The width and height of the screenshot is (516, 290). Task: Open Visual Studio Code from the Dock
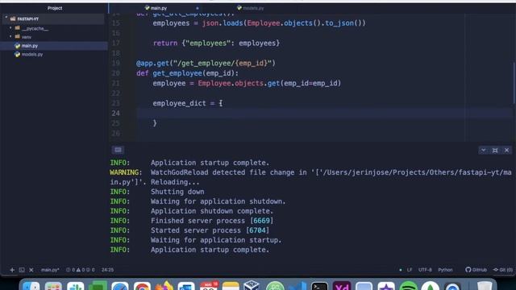click(298, 286)
